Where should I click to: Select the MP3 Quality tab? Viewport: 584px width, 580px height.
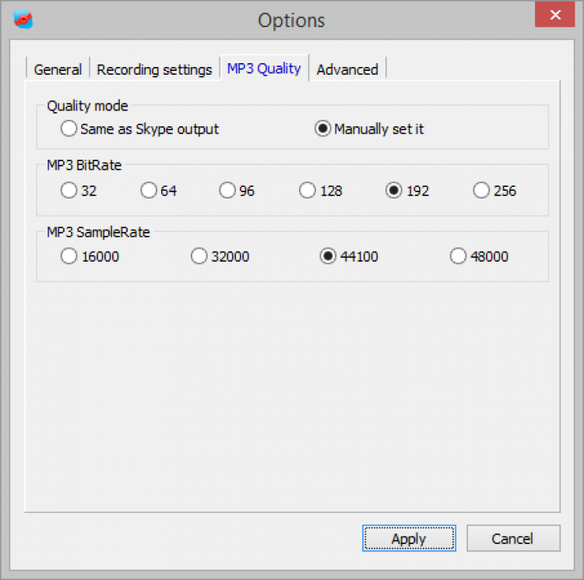(x=264, y=69)
